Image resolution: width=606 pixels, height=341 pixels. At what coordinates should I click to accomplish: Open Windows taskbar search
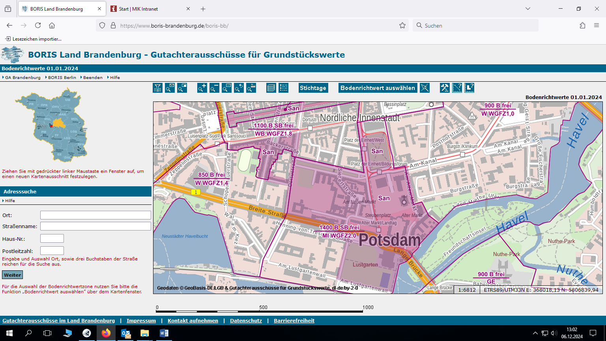28,333
